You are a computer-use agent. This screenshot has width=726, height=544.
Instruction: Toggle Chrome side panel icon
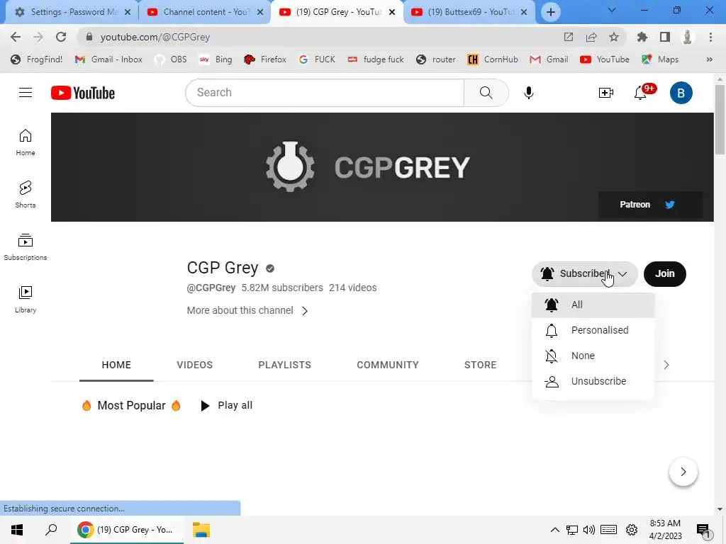pos(665,37)
